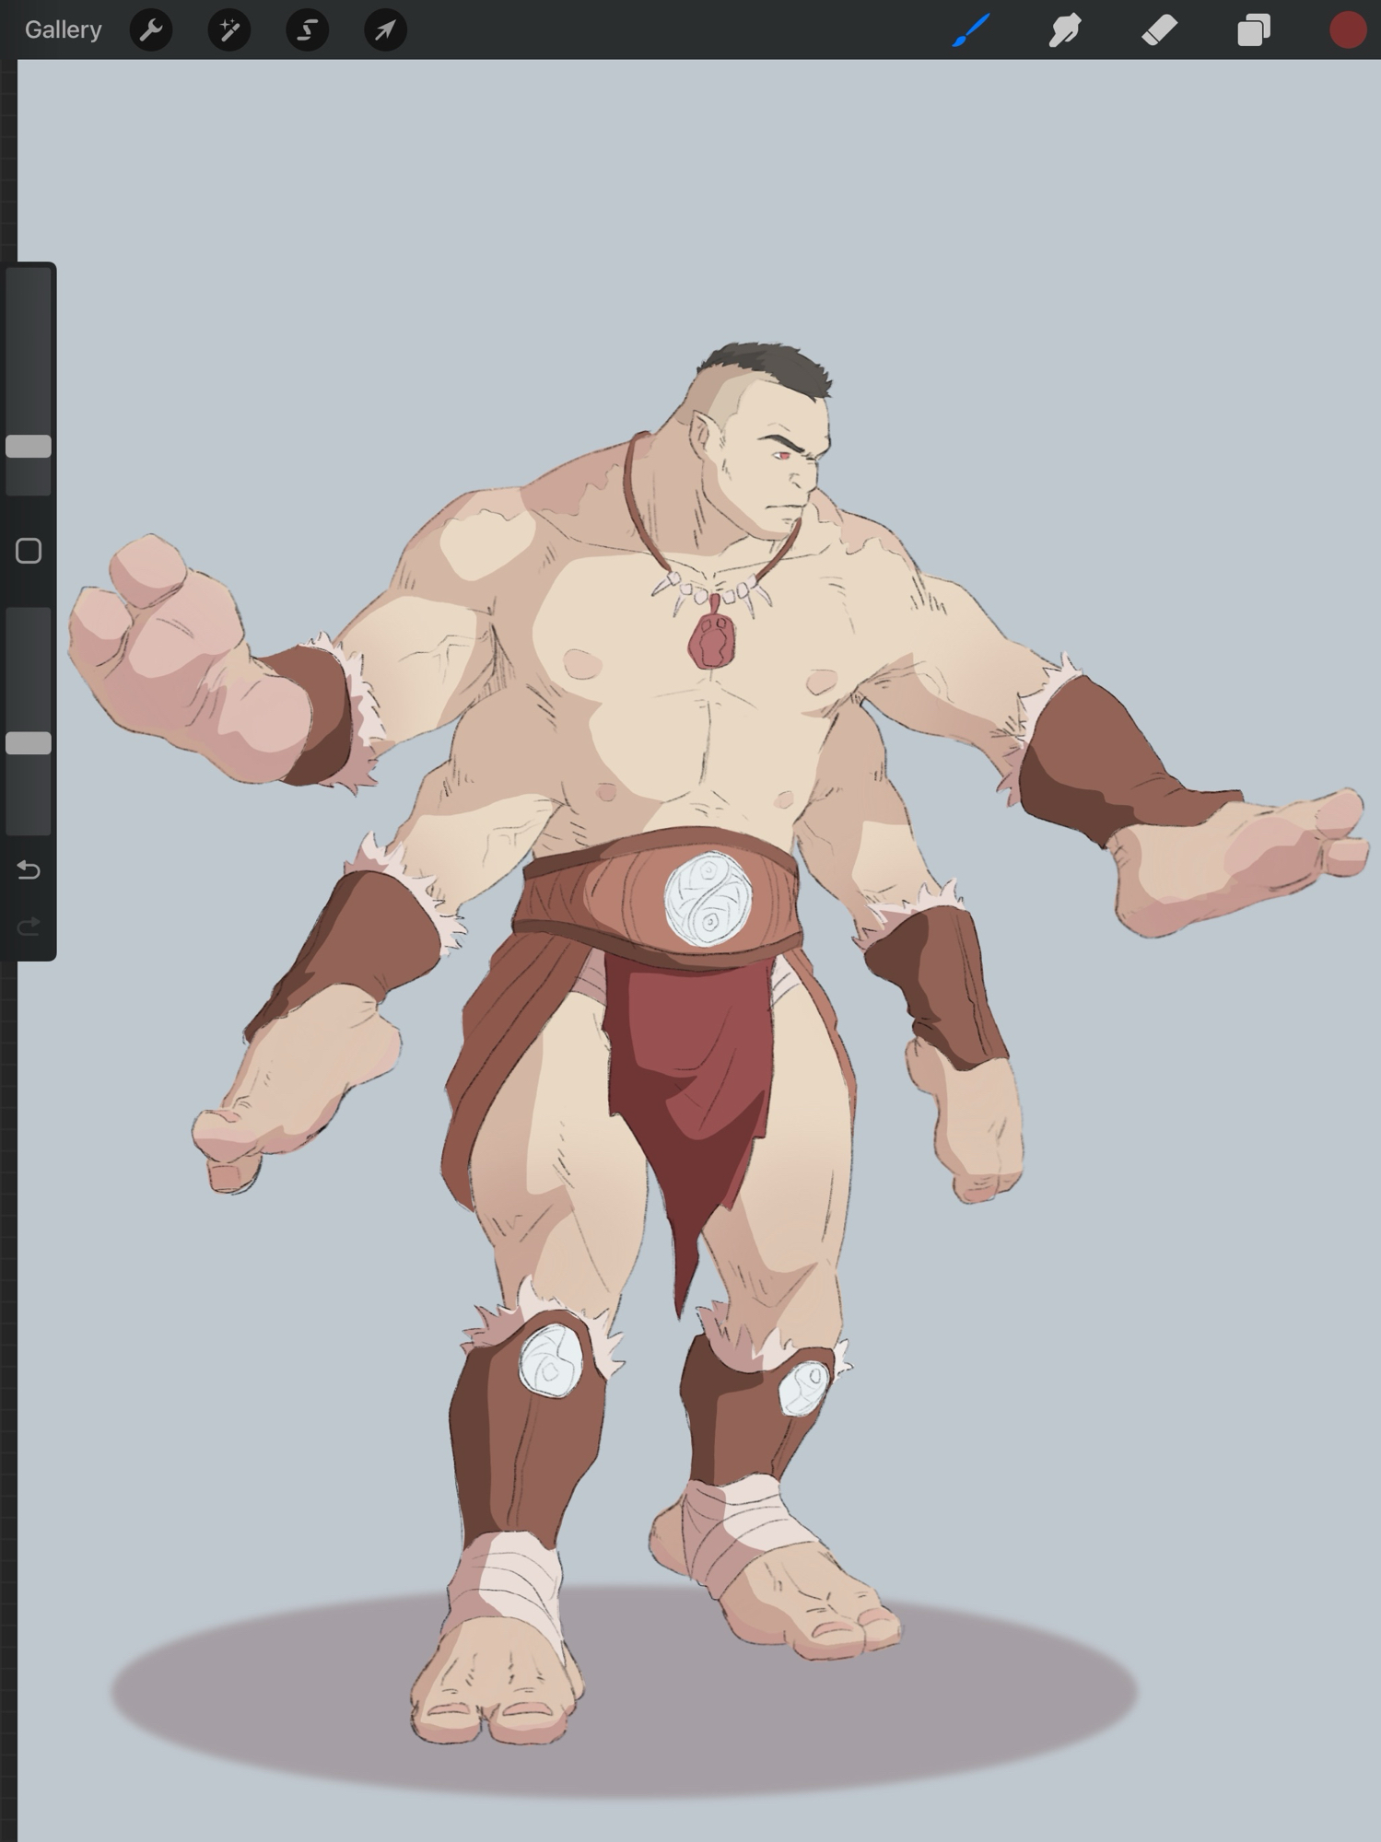Screen dimensions: 1381x1842
Task: Click the white medallion on the belt
Action: click(708, 900)
